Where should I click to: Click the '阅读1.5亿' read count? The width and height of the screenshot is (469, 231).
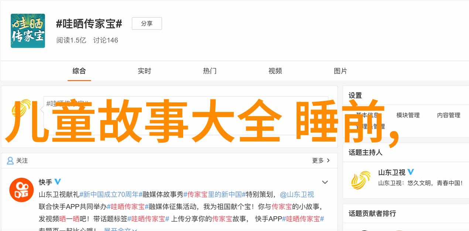pos(71,40)
